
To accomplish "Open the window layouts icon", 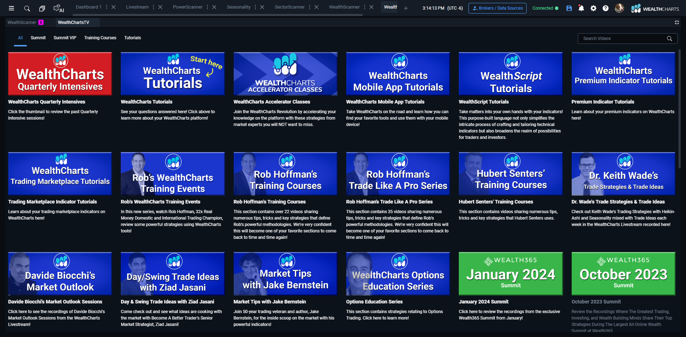I will pyautogui.click(x=42, y=8).
